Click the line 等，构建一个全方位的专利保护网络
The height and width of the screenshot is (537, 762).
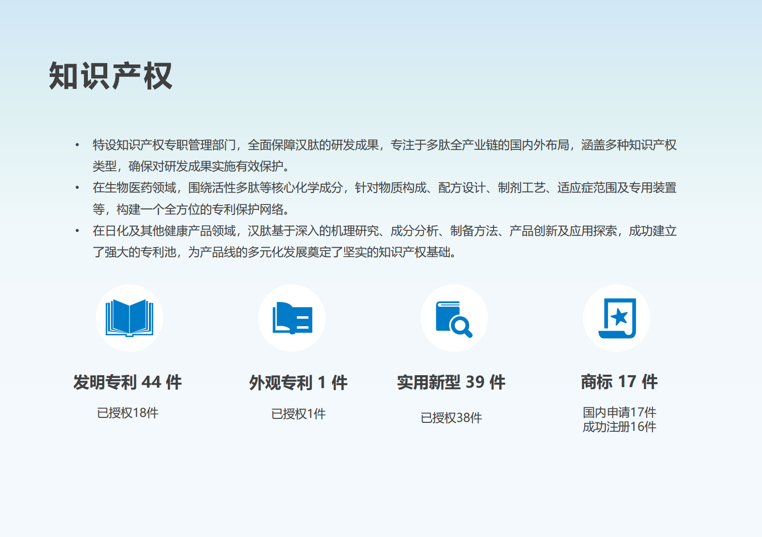pos(192,209)
